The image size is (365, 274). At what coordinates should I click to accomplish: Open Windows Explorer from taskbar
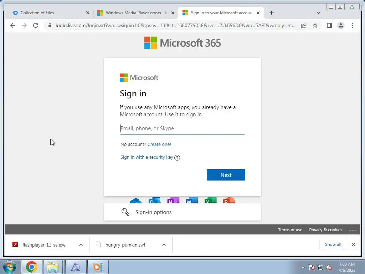pos(53,267)
